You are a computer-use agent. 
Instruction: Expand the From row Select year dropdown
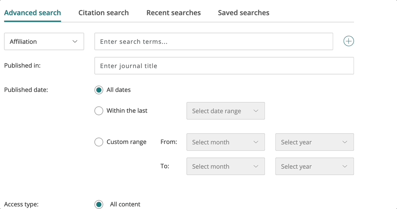pyautogui.click(x=314, y=142)
